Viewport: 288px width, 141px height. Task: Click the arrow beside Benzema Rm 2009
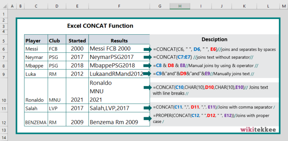pos(148,119)
